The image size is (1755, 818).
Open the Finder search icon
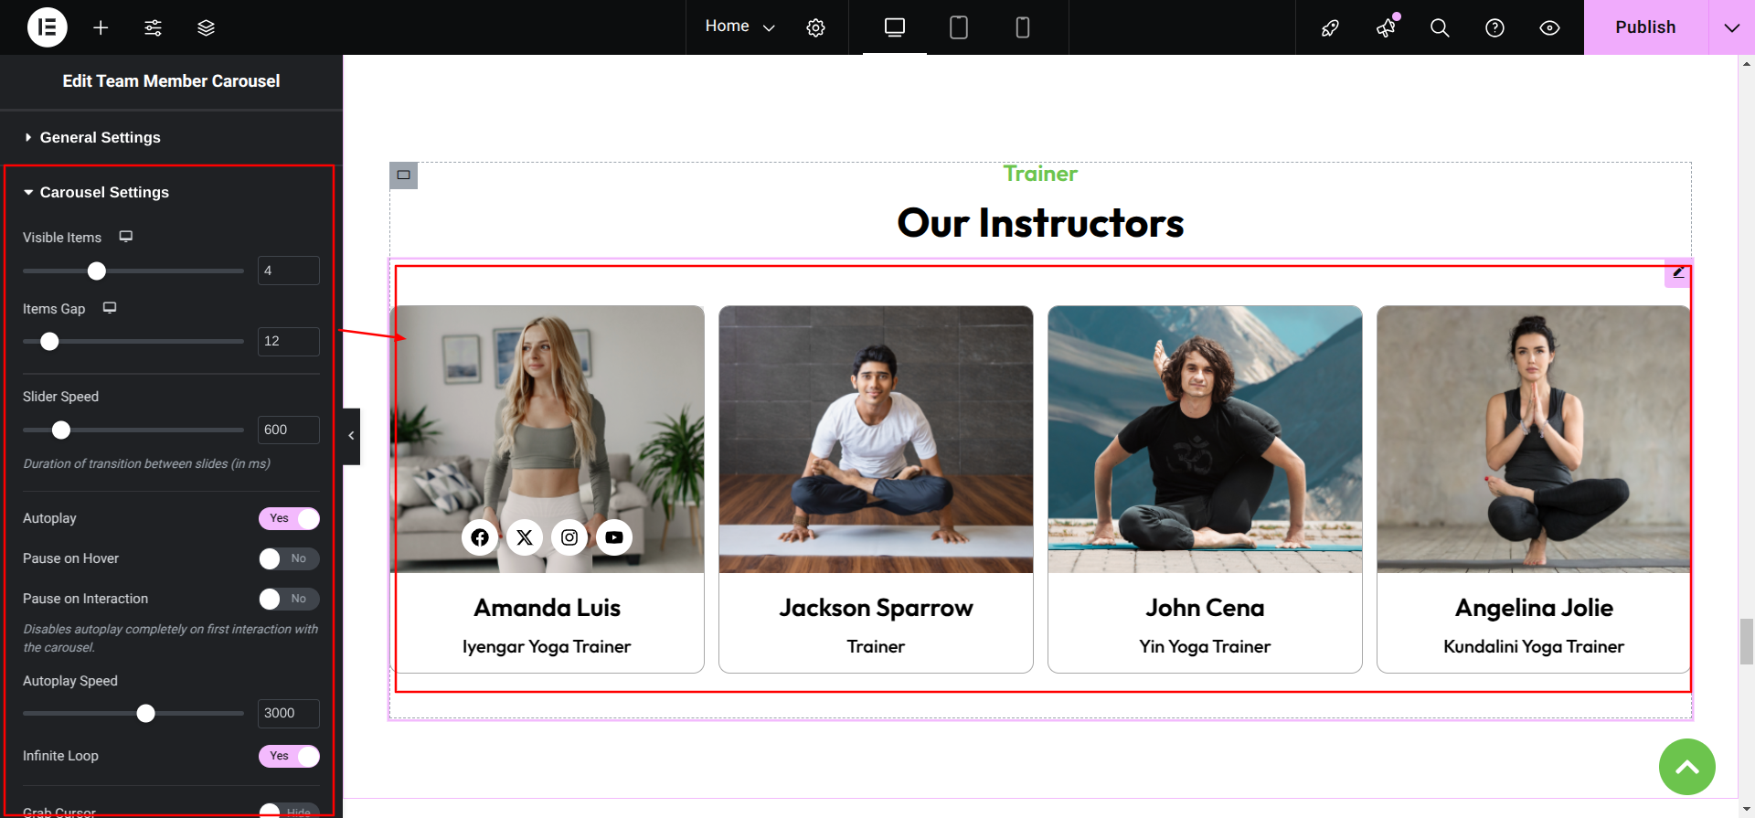click(x=1440, y=27)
